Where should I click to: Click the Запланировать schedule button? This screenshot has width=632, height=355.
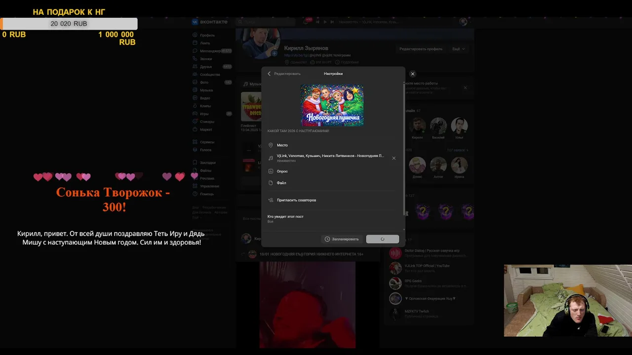coord(342,239)
